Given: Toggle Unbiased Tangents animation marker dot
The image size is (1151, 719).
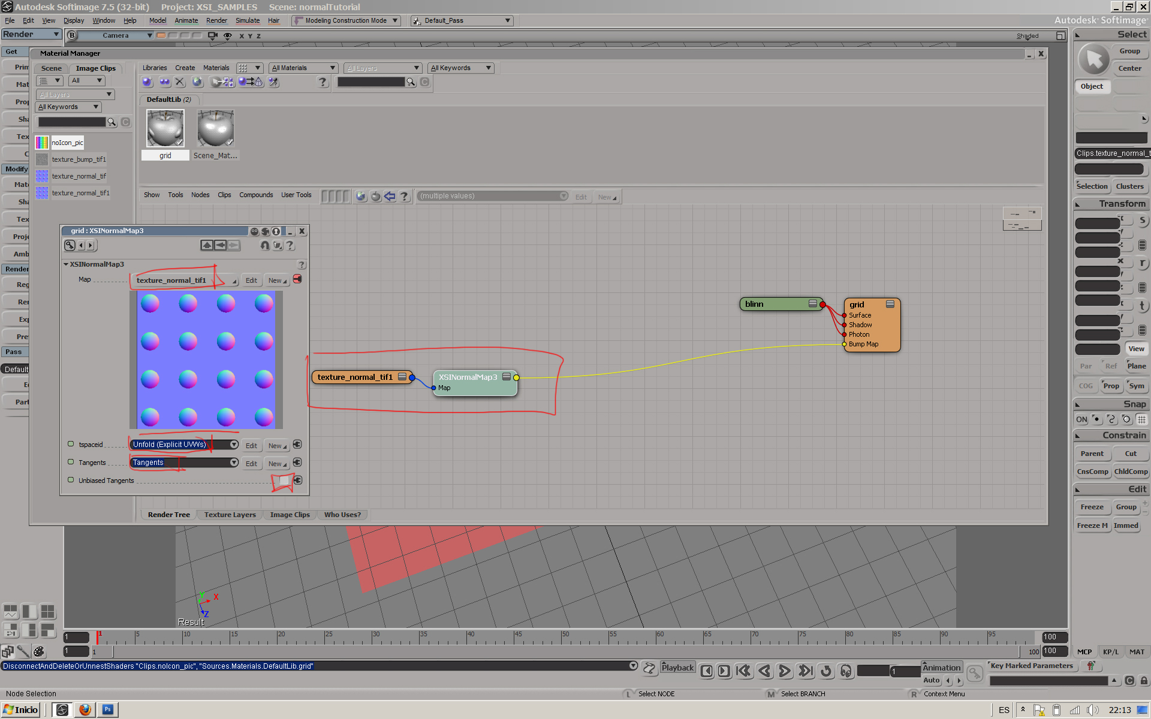Looking at the screenshot, I should click(x=71, y=480).
